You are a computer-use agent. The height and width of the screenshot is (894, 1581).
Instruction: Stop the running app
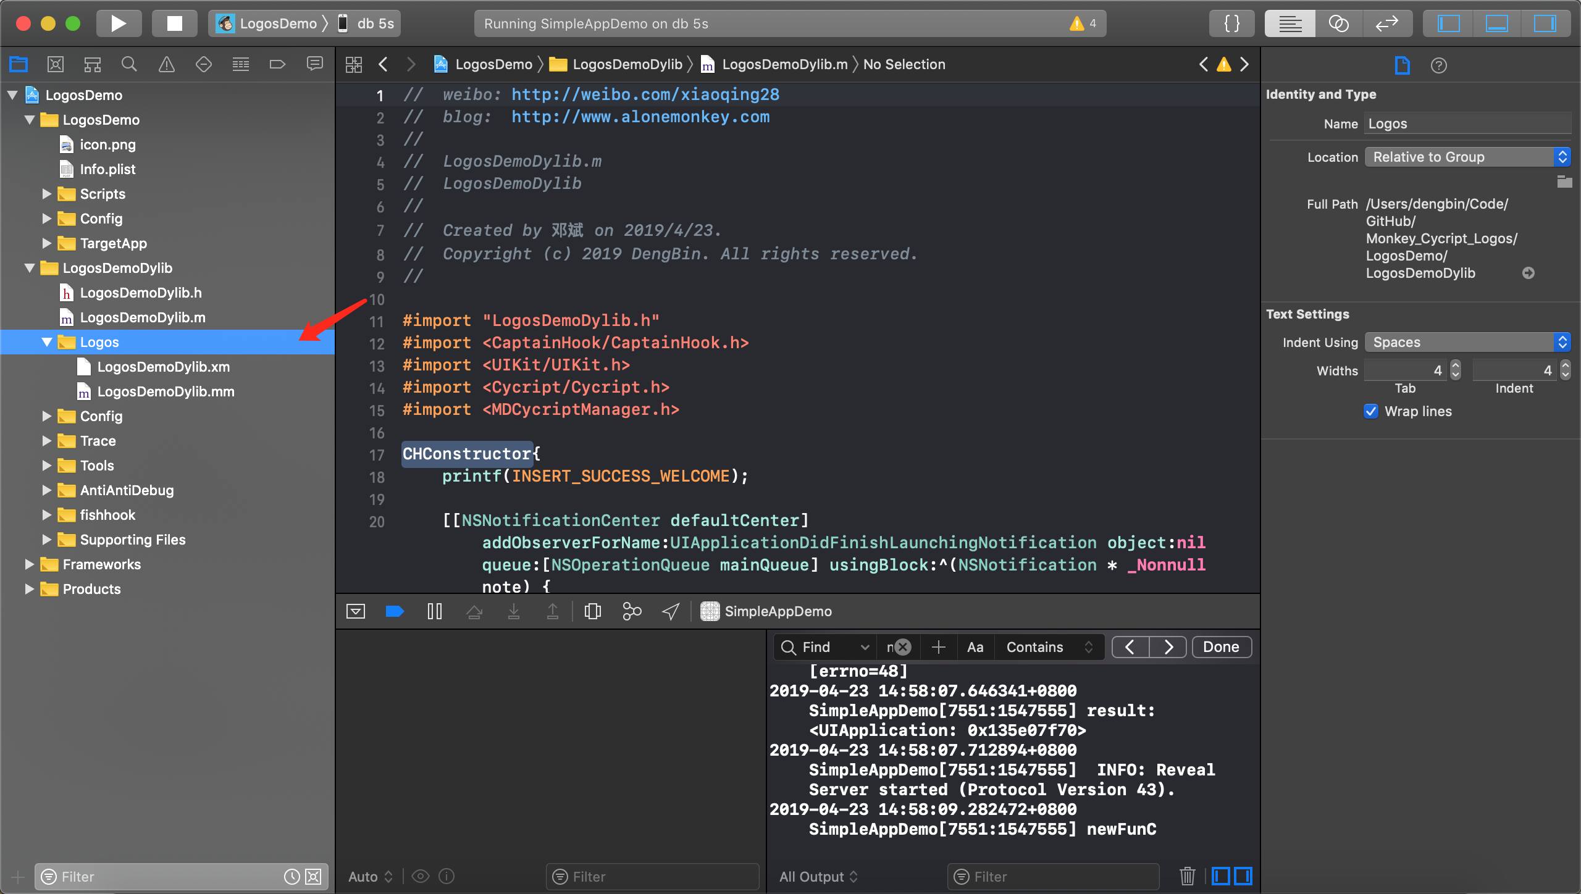click(x=175, y=23)
